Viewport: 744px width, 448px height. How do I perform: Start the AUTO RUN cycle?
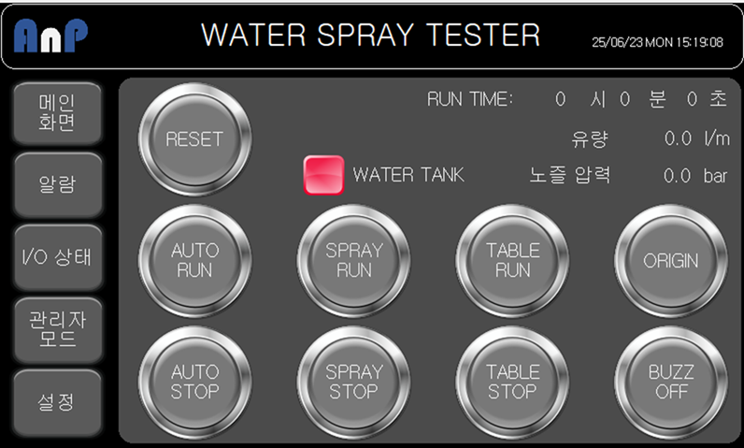194,261
